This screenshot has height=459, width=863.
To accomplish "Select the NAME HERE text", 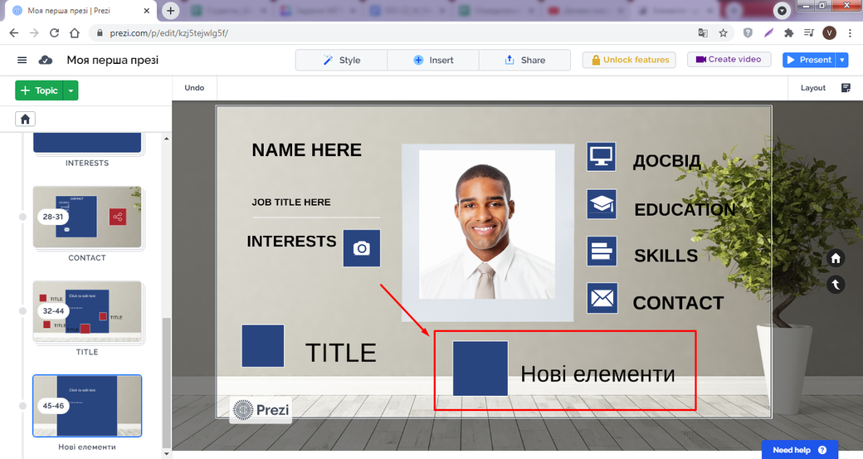I will tap(306, 149).
